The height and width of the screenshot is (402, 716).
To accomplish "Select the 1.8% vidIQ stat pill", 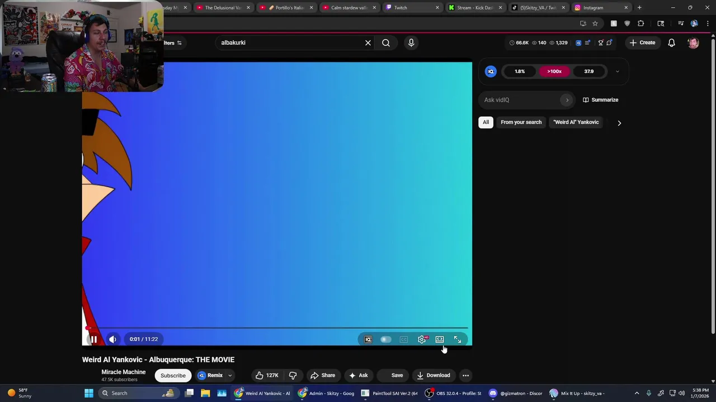I will point(520,71).
